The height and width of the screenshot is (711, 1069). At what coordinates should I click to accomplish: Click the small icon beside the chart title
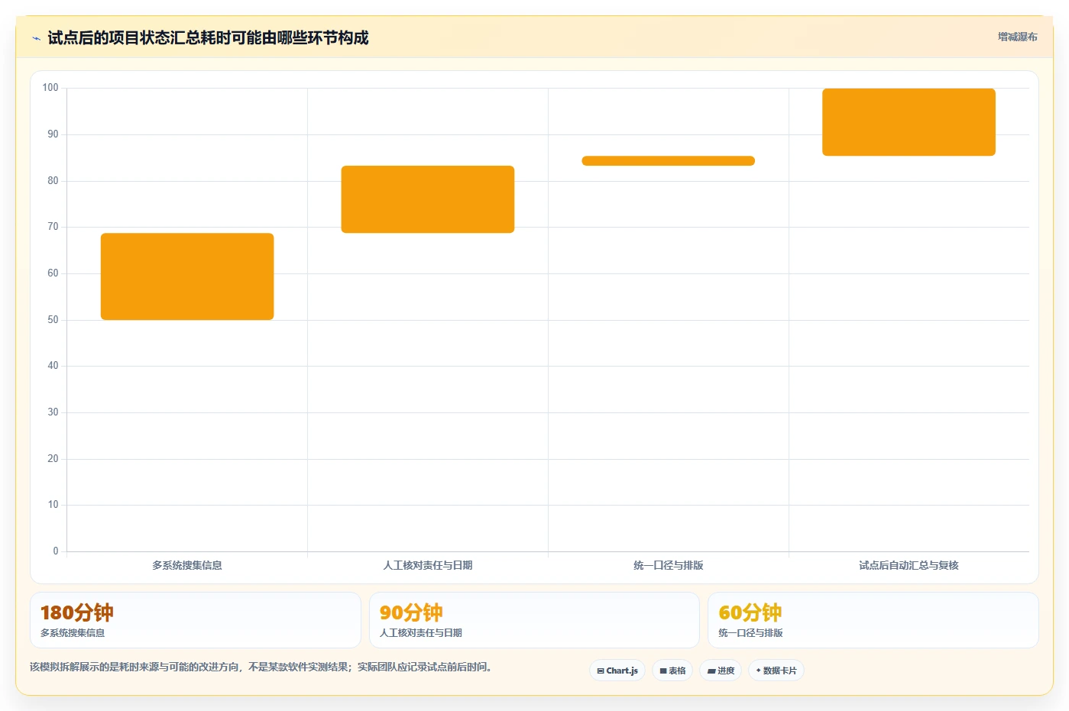36,38
